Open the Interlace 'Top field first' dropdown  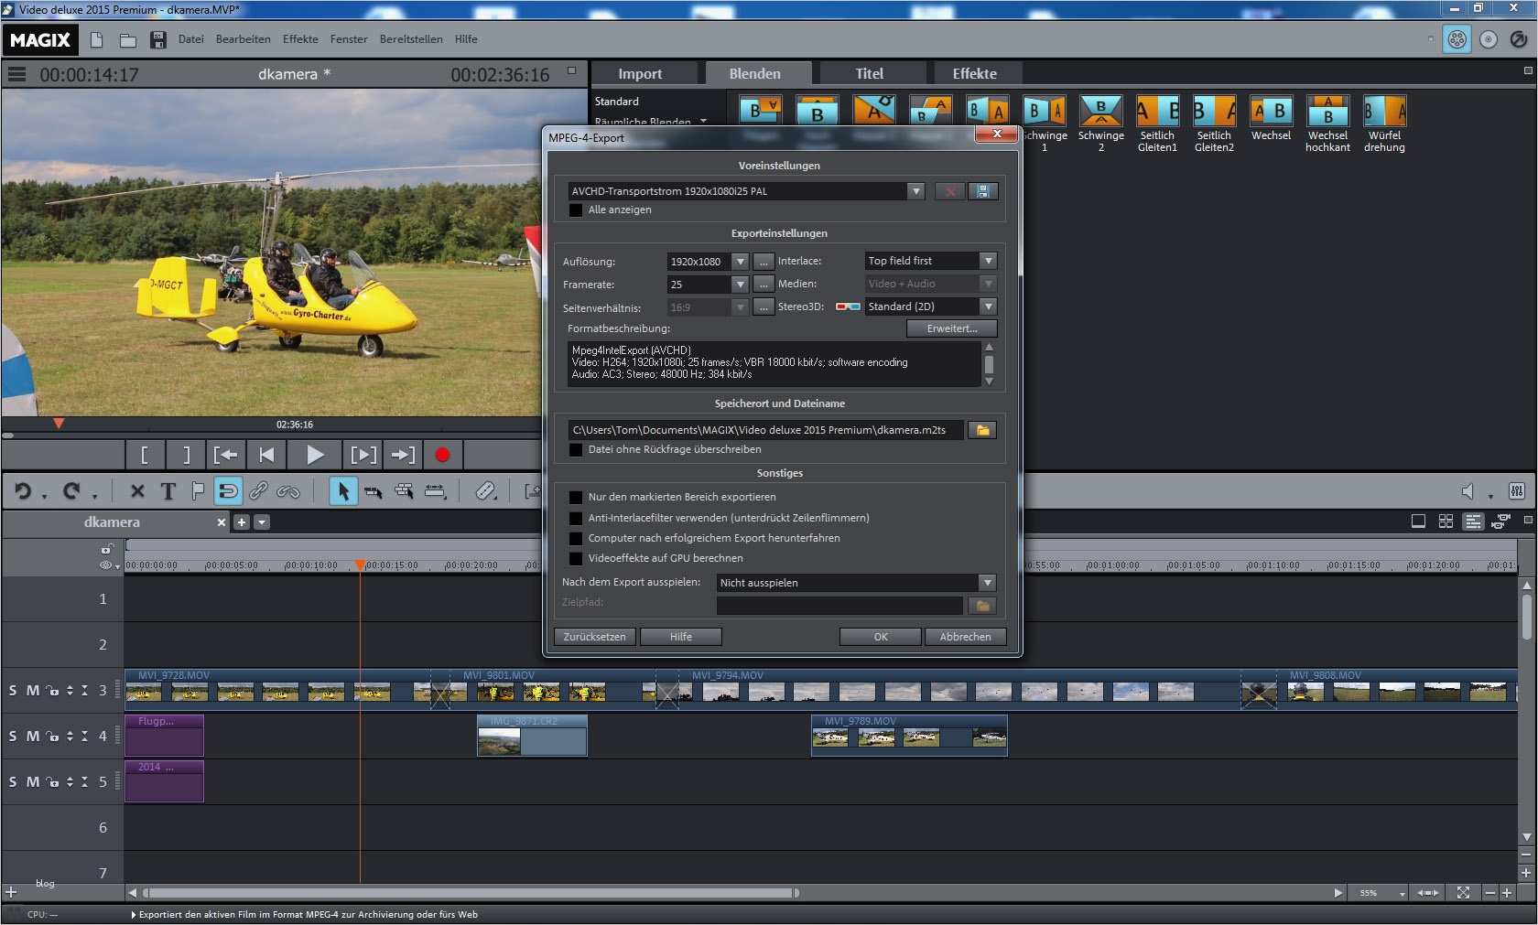[987, 261]
